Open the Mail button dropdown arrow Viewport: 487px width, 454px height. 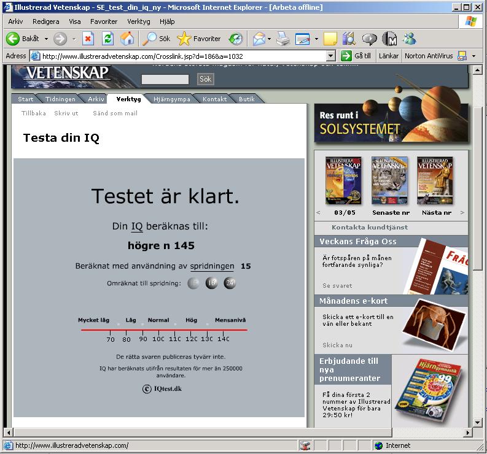(x=269, y=39)
